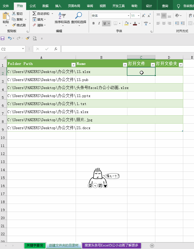The height and width of the screenshot is (249, 194).
Task: Click the cartoon character picture
Action: [104, 178]
